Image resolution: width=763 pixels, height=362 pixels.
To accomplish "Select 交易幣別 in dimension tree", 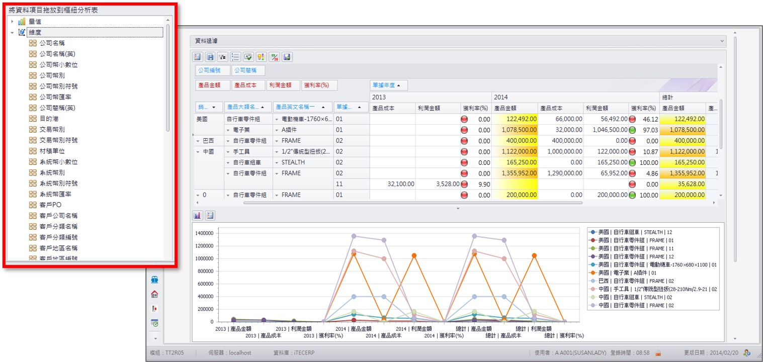I will 52,129.
